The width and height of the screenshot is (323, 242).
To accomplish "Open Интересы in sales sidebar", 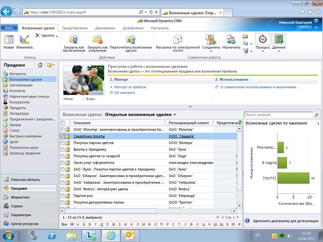I will 18,73.
